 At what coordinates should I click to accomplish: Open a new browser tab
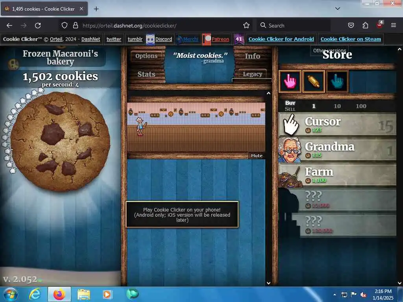96,9
